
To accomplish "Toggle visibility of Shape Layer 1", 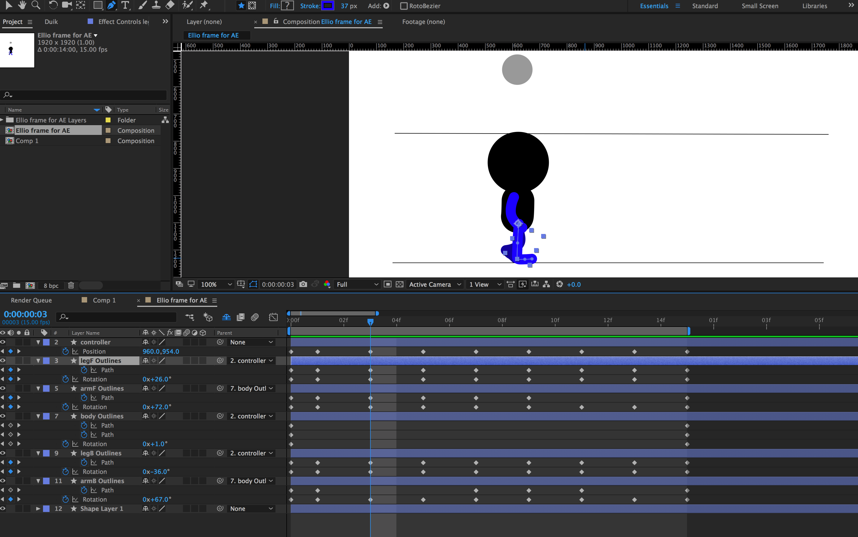I will [2, 509].
